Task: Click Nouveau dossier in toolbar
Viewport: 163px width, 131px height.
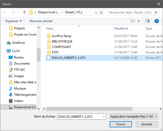Action: click(x=41, y=21)
